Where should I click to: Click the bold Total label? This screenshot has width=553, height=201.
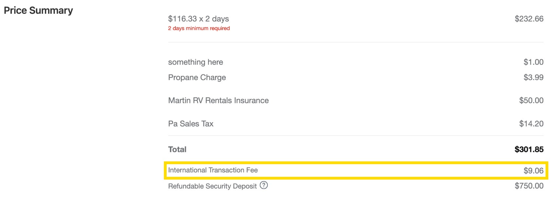pyautogui.click(x=177, y=149)
